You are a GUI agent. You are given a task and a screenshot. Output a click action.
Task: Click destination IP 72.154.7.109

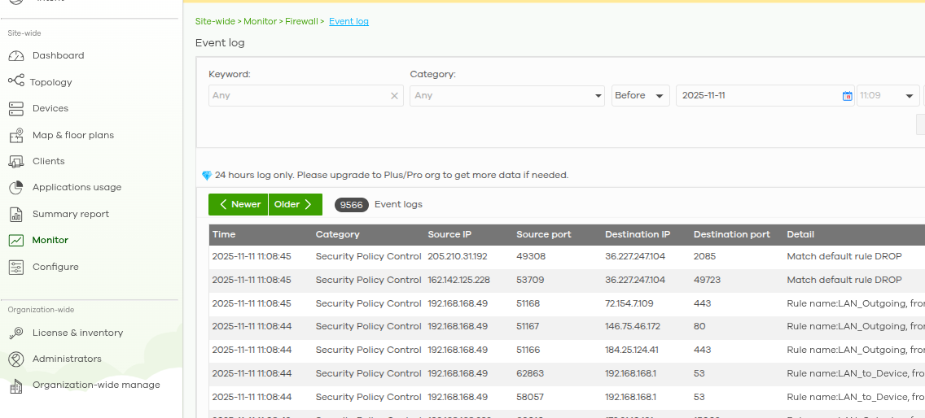[629, 303]
